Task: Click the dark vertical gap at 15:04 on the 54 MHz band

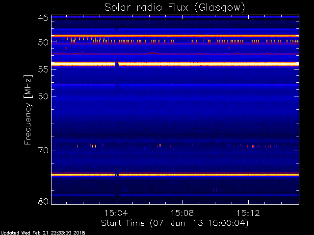Action: pos(117,65)
